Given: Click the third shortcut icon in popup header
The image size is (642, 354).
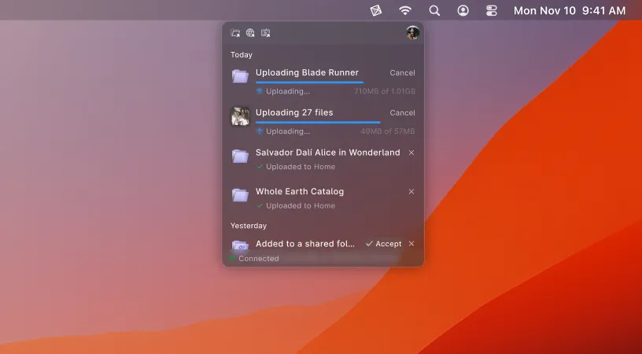Looking at the screenshot, I should [x=266, y=33].
